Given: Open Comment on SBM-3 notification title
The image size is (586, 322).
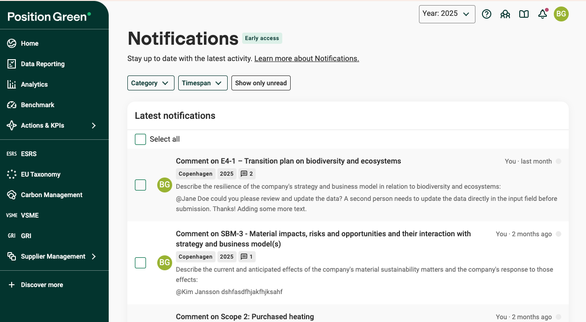Looking at the screenshot, I should (x=323, y=239).
